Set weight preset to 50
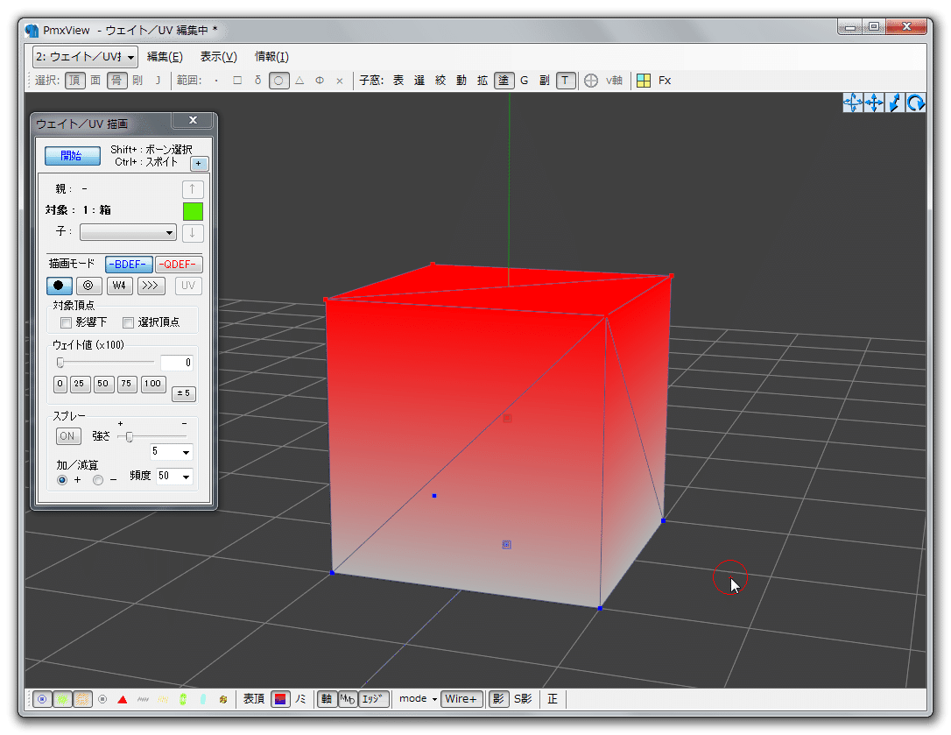 point(103,384)
